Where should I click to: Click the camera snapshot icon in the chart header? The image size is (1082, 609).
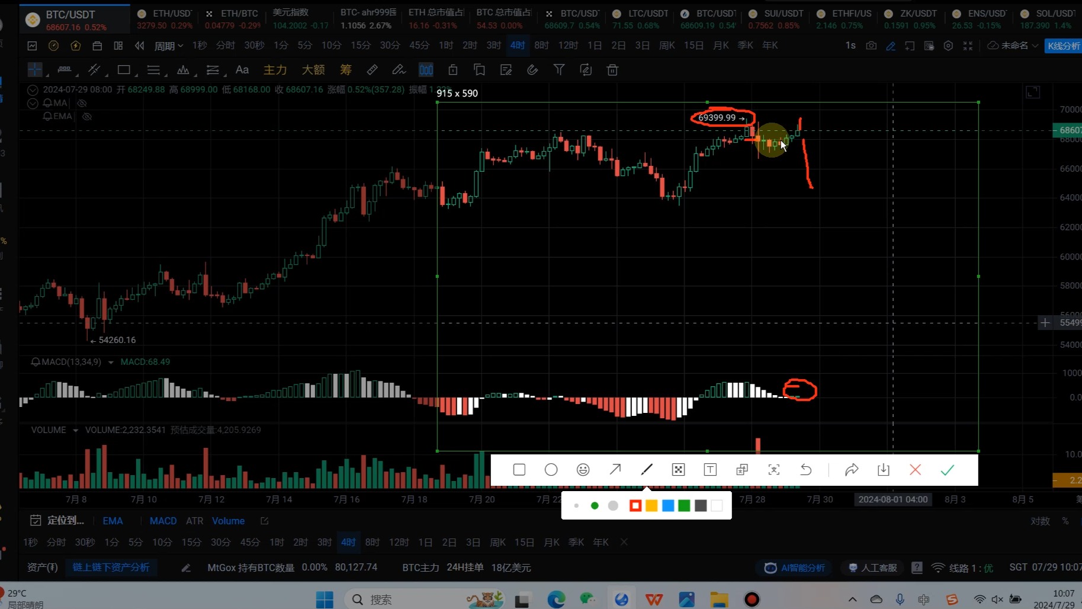pyautogui.click(x=871, y=46)
